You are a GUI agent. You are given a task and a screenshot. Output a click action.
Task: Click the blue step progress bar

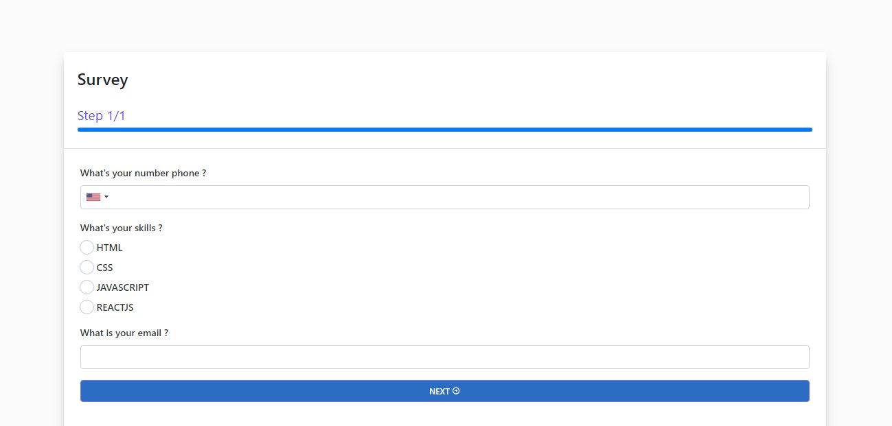445,129
